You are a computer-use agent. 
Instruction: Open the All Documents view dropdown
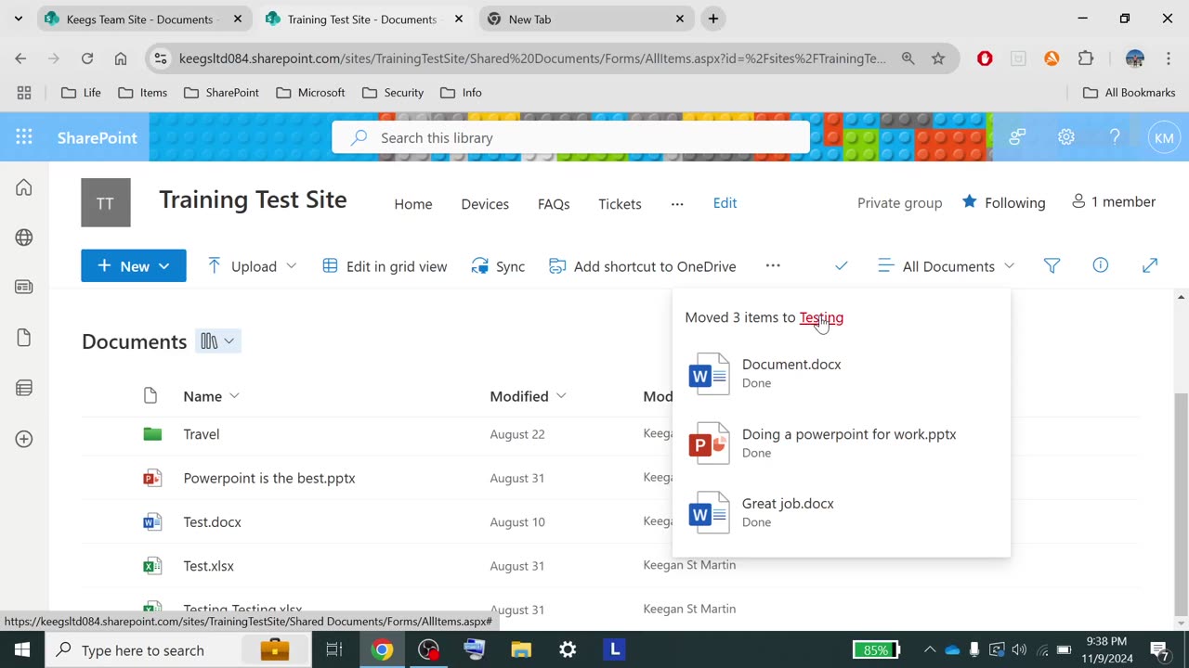coord(947,266)
